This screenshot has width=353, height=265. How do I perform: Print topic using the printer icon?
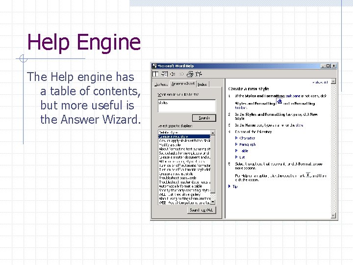190,74
